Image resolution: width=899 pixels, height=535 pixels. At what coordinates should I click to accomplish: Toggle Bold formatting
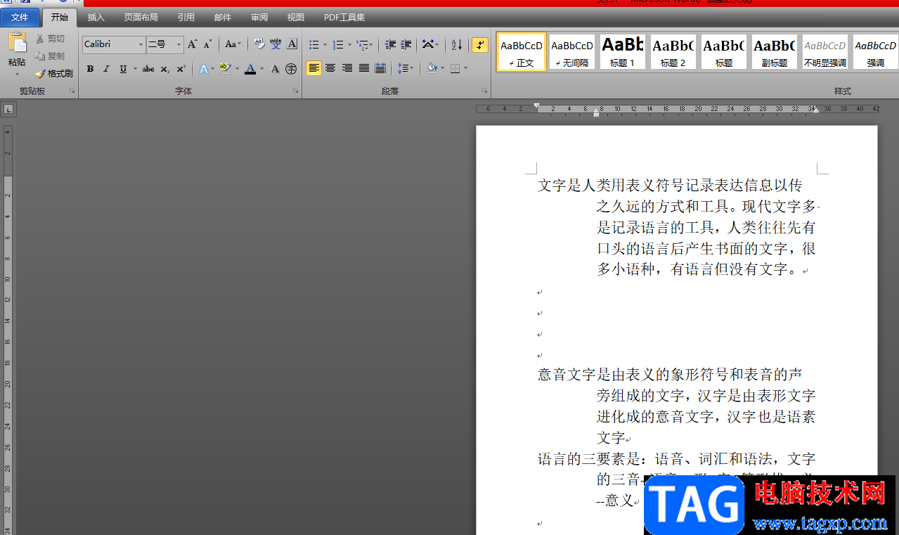click(x=90, y=69)
